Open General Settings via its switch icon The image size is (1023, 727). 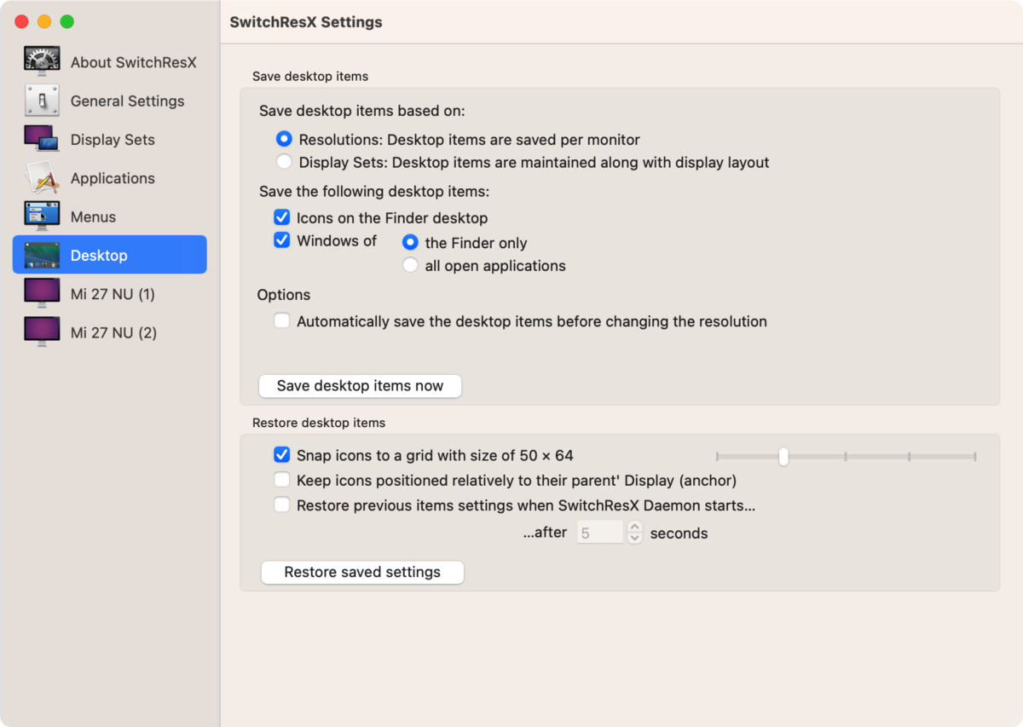coord(42,101)
